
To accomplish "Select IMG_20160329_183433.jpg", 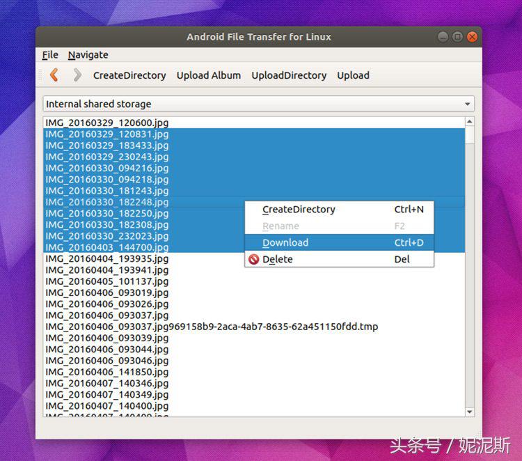I will [254, 146].
